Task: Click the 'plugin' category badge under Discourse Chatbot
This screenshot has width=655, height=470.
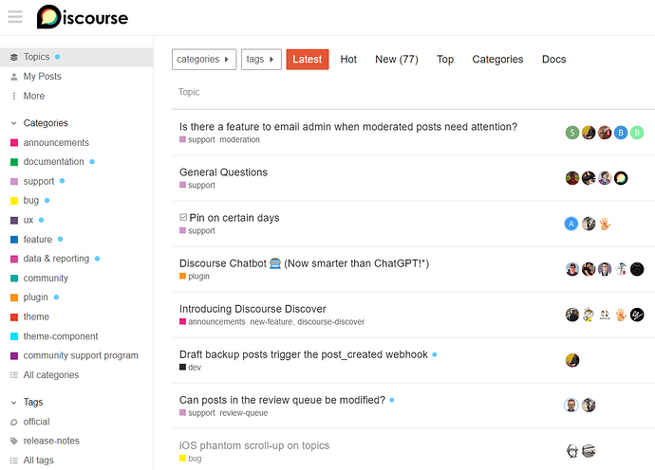Action: [195, 277]
